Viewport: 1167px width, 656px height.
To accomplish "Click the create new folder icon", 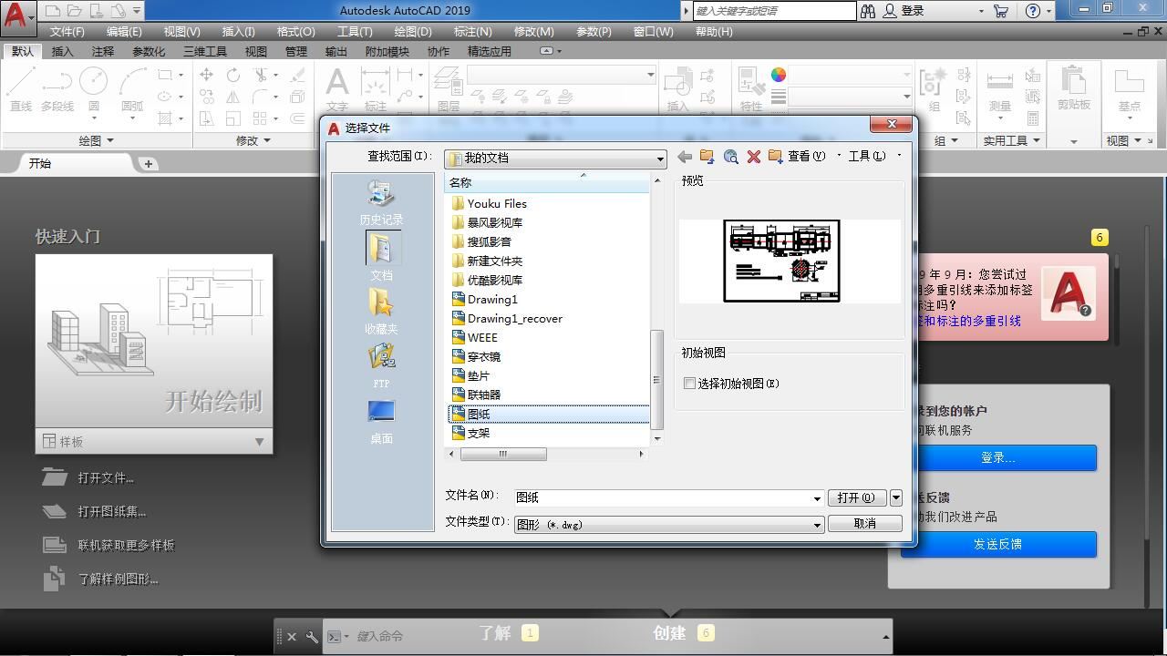I will click(776, 157).
